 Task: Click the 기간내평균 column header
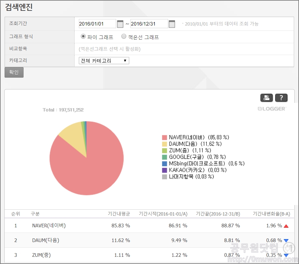119,214
